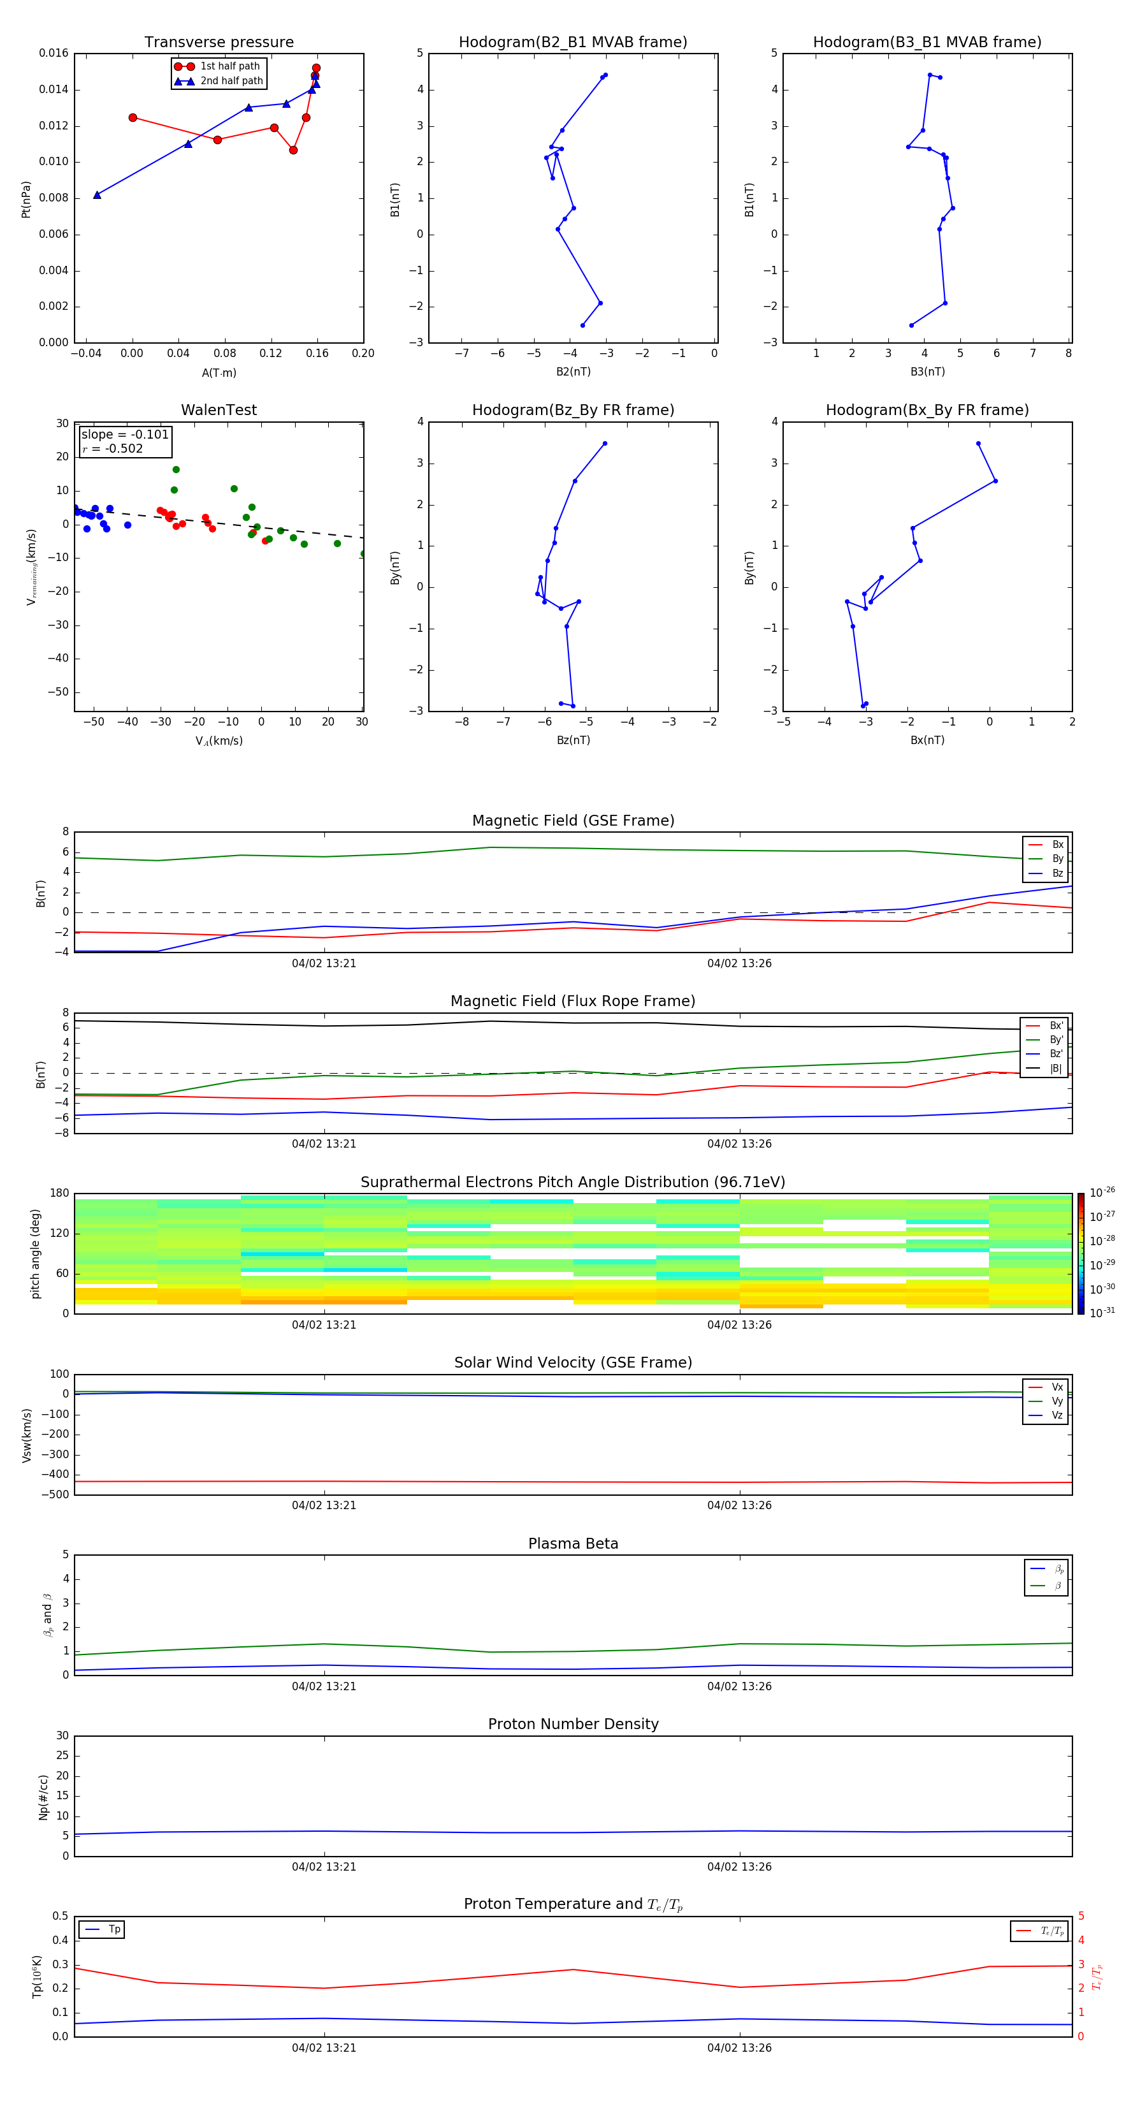Click the 'r = -0.502' annotation
The height and width of the screenshot is (2104, 1147).
pos(113,448)
